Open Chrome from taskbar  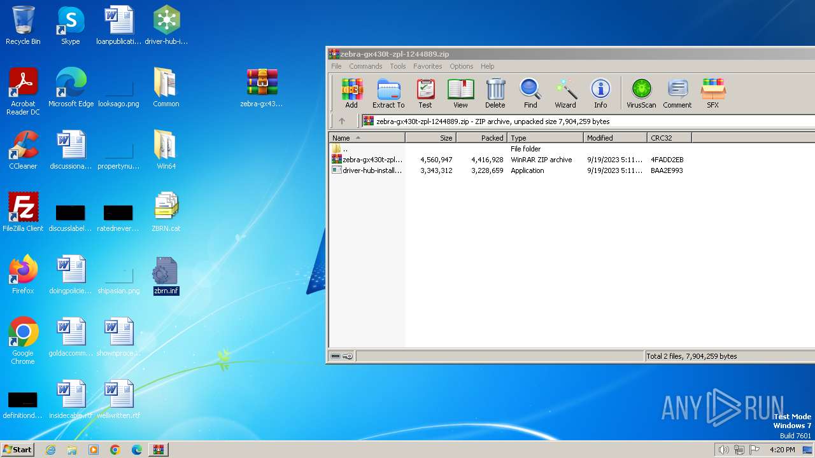point(115,450)
